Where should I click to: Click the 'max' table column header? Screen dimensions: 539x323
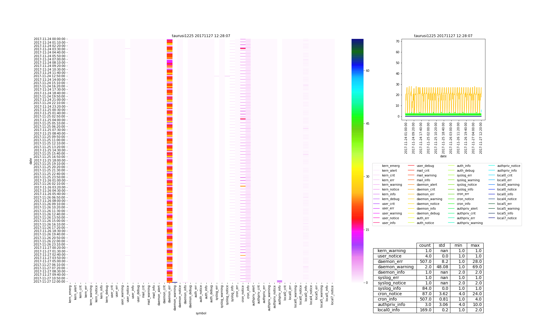475,246
